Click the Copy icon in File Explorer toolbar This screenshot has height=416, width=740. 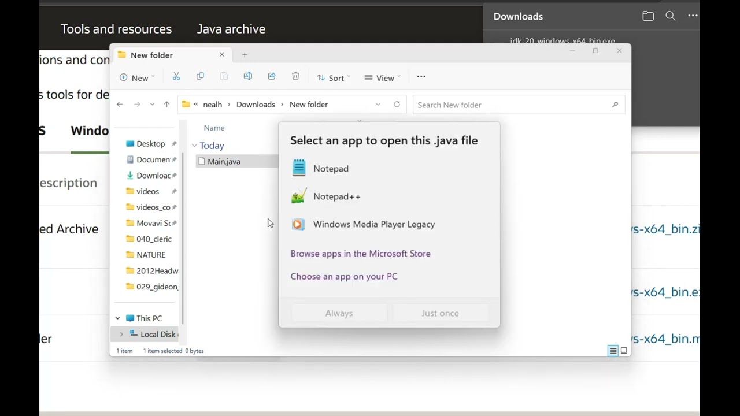200,77
